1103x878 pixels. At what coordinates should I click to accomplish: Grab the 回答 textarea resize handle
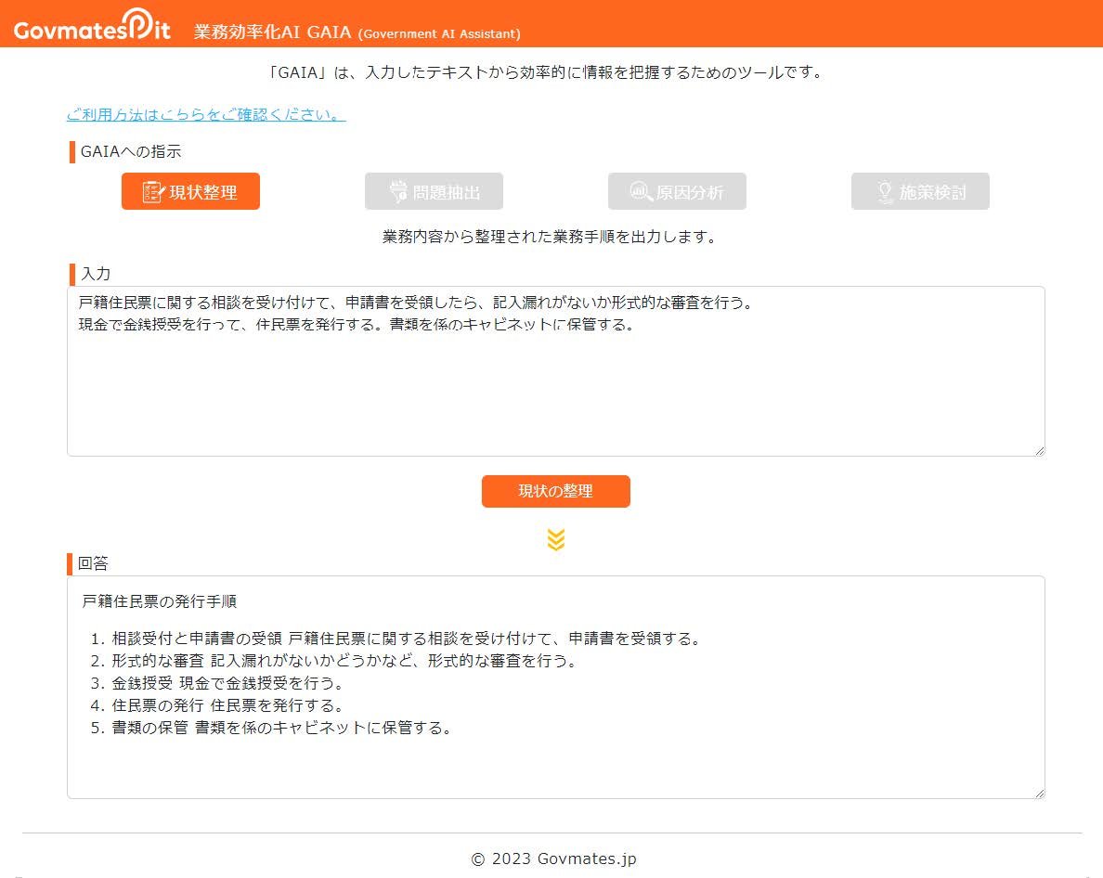[x=1038, y=792]
